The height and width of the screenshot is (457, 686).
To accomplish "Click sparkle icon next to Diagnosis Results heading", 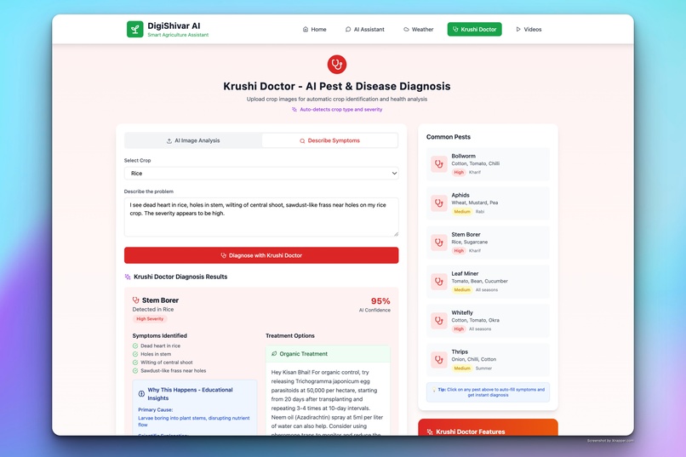I will (x=128, y=277).
